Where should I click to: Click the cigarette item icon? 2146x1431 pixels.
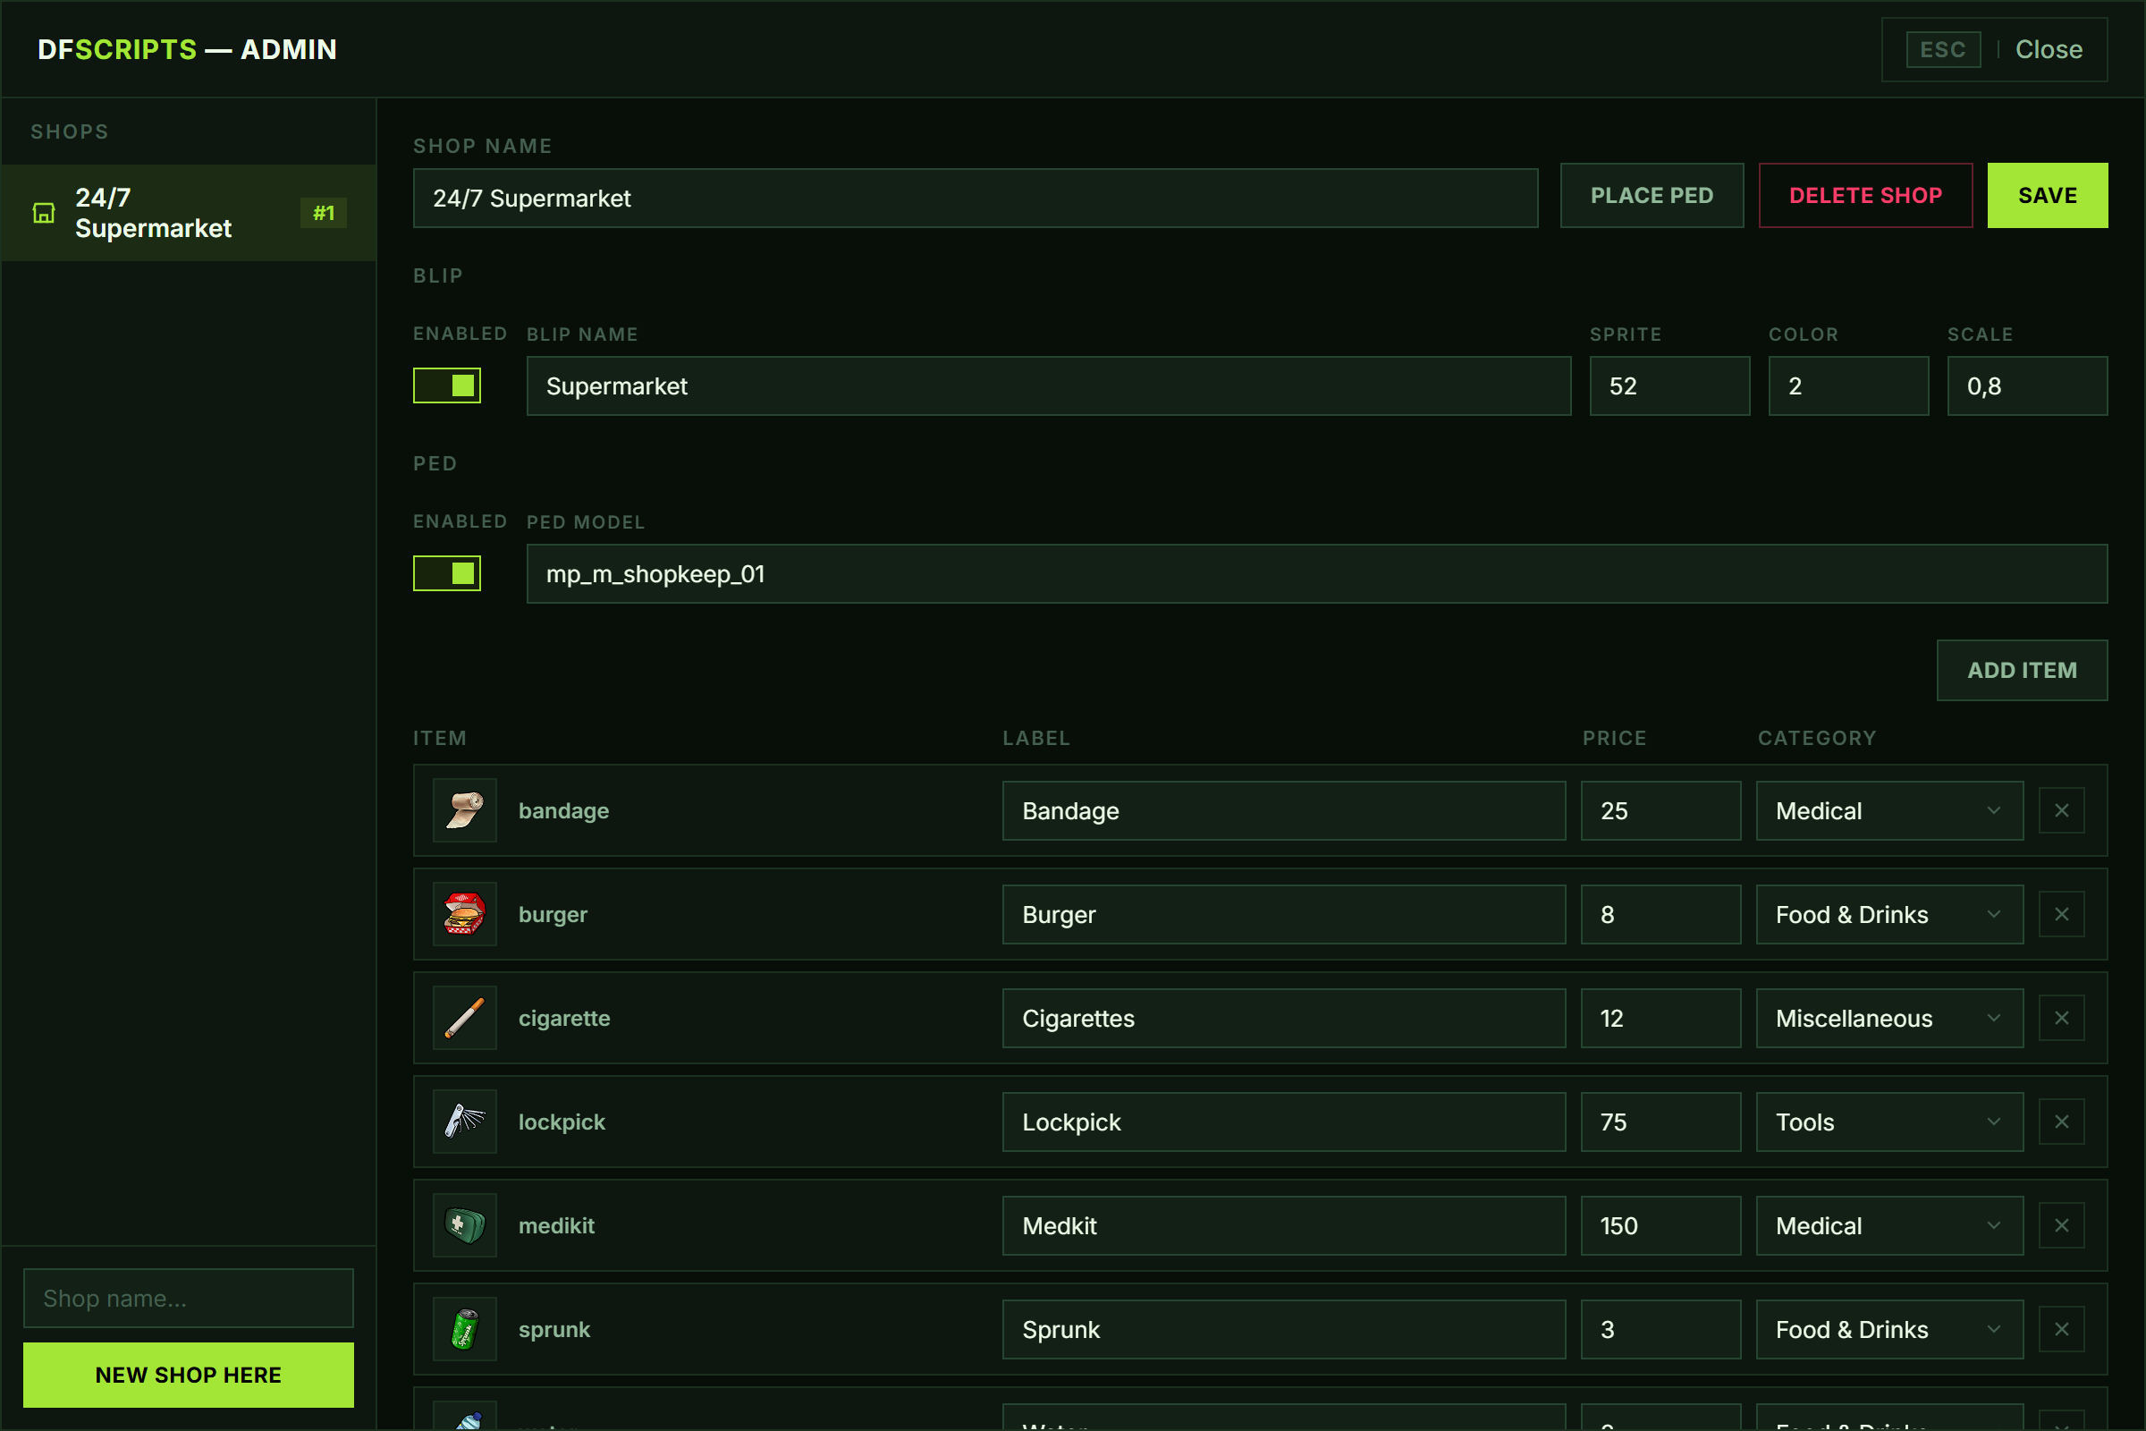tap(464, 1018)
